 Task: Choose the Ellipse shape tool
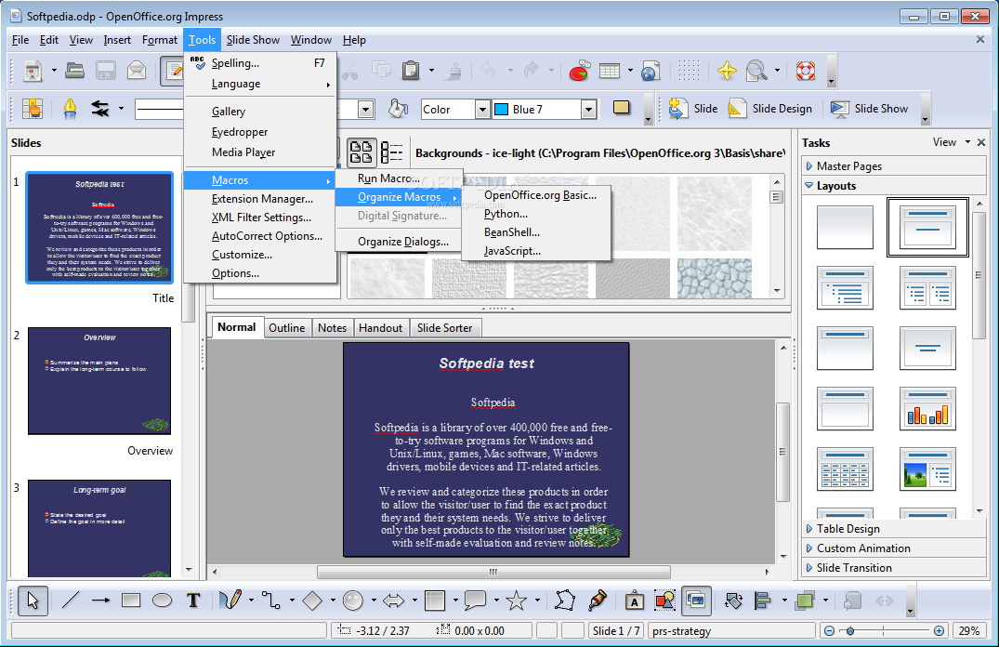[x=162, y=601]
